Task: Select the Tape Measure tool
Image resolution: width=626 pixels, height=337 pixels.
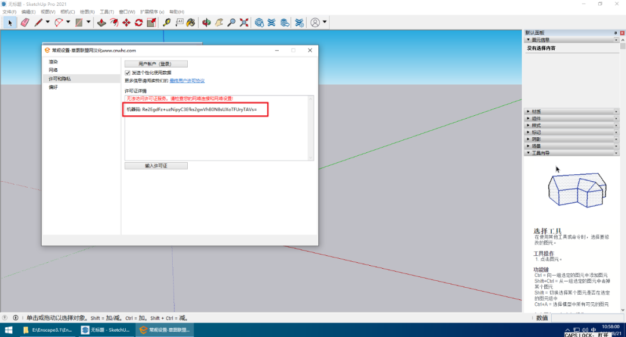Action: tap(167, 23)
